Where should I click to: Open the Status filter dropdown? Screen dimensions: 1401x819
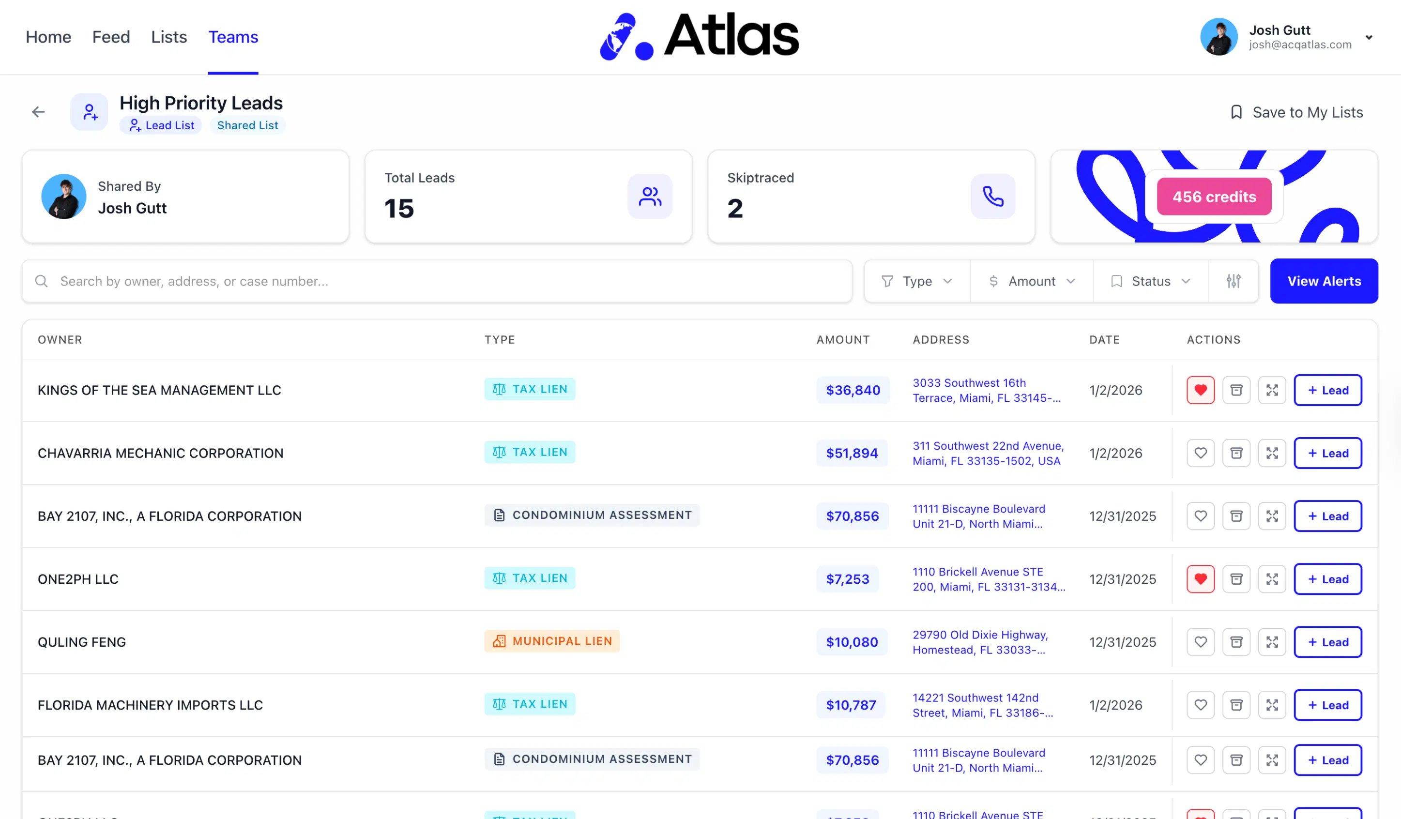[x=1150, y=281]
